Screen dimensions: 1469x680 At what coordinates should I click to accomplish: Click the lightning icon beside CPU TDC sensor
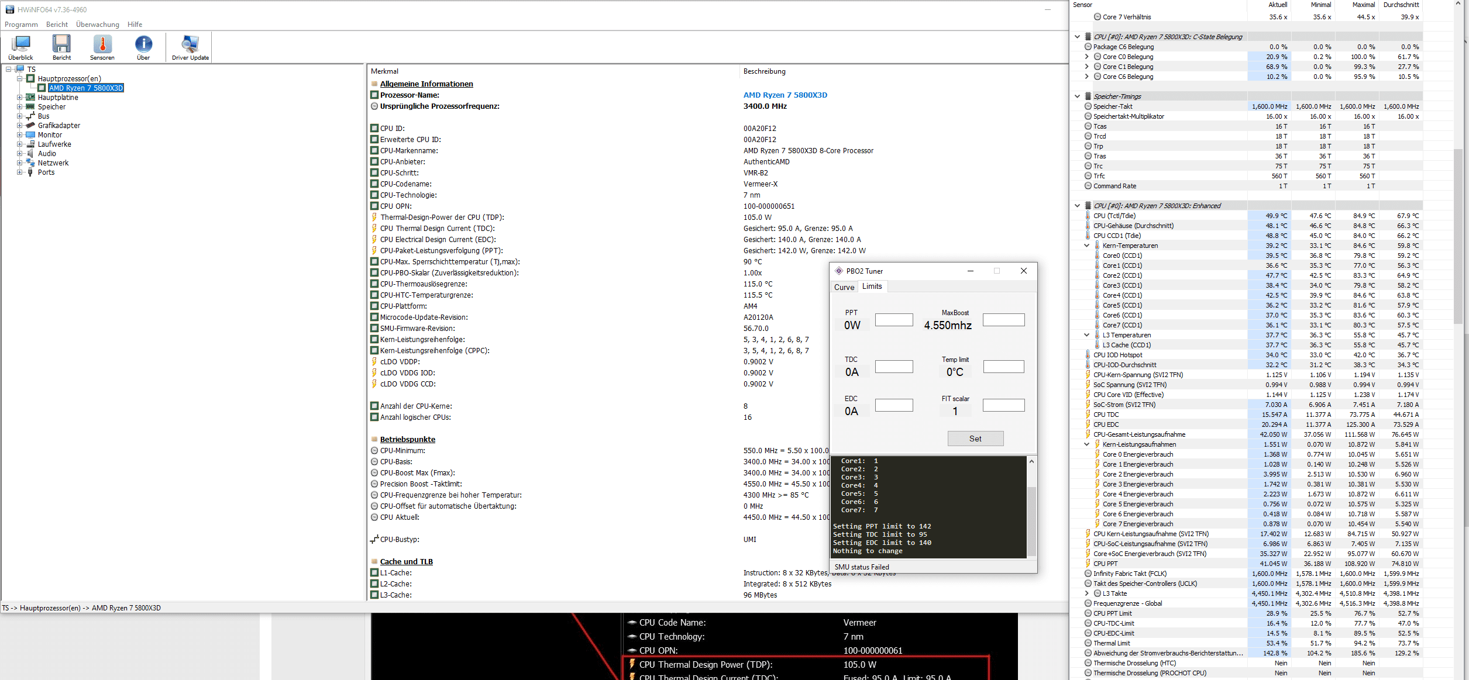coord(1088,415)
